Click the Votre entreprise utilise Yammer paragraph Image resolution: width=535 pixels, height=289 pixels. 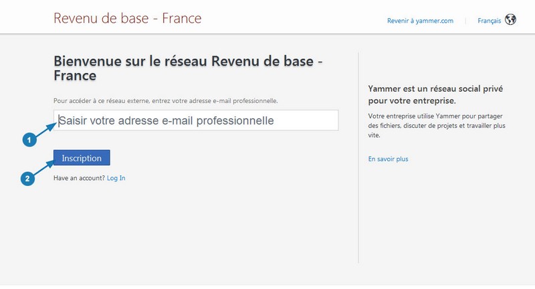pos(437,126)
